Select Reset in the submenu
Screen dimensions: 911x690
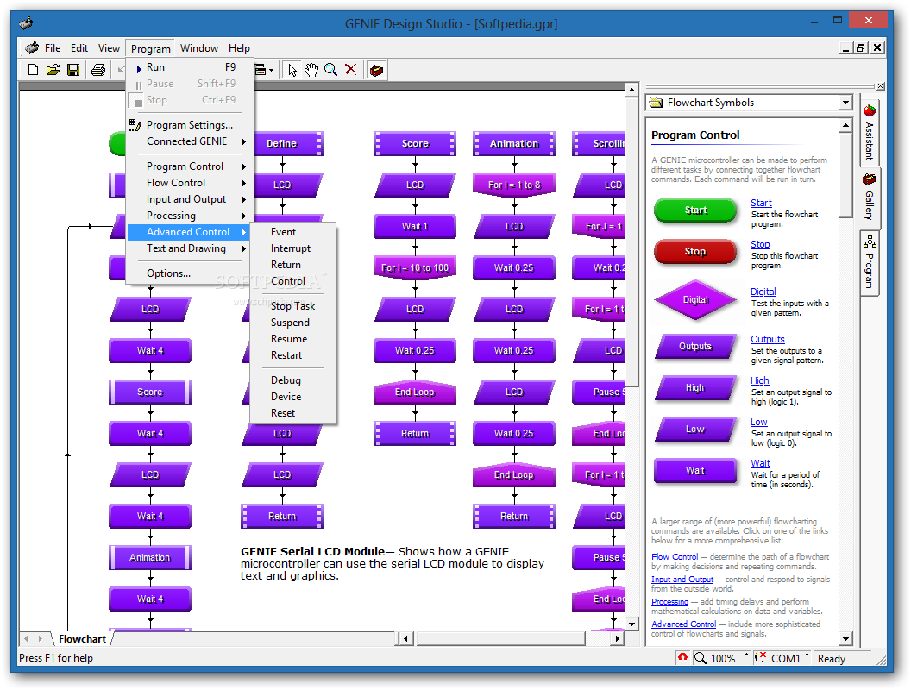pyautogui.click(x=293, y=413)
